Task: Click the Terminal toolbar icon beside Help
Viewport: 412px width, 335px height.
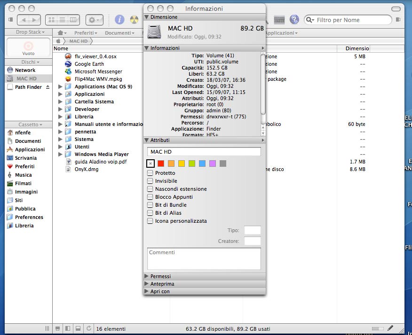Action: click(279, 20)
